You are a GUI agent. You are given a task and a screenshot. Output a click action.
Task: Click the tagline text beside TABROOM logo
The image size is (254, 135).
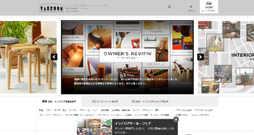[x=86, y=7]
